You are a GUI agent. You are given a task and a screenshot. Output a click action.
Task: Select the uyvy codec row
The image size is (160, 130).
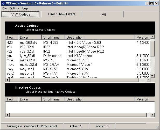coord(78,69)
